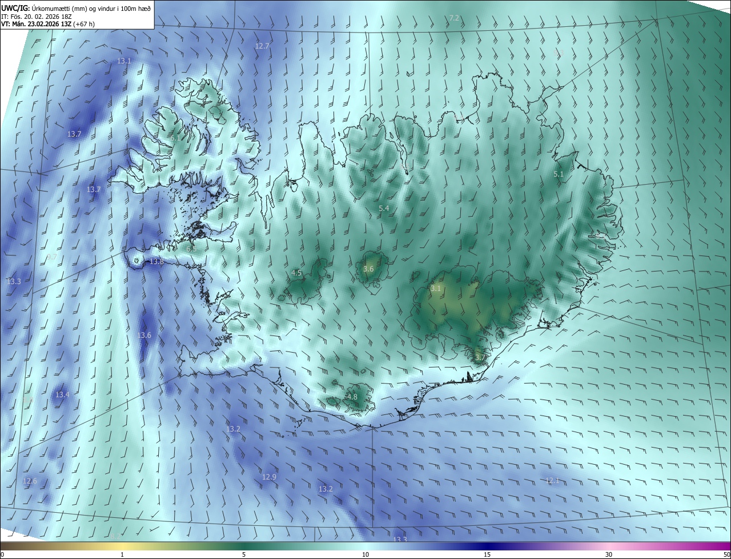Viewport: 731px width, 559px height.
Task: Click the 13.8 value near Snæfellsnes
Action: [156, 261]
